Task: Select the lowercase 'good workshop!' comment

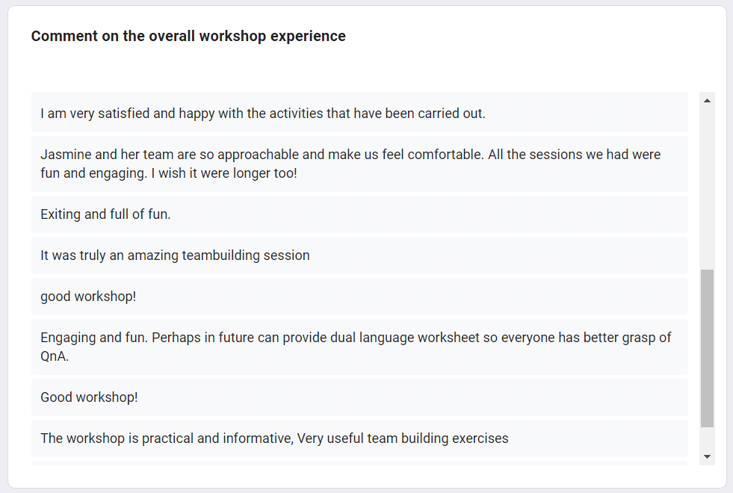Action: [359, 297]
